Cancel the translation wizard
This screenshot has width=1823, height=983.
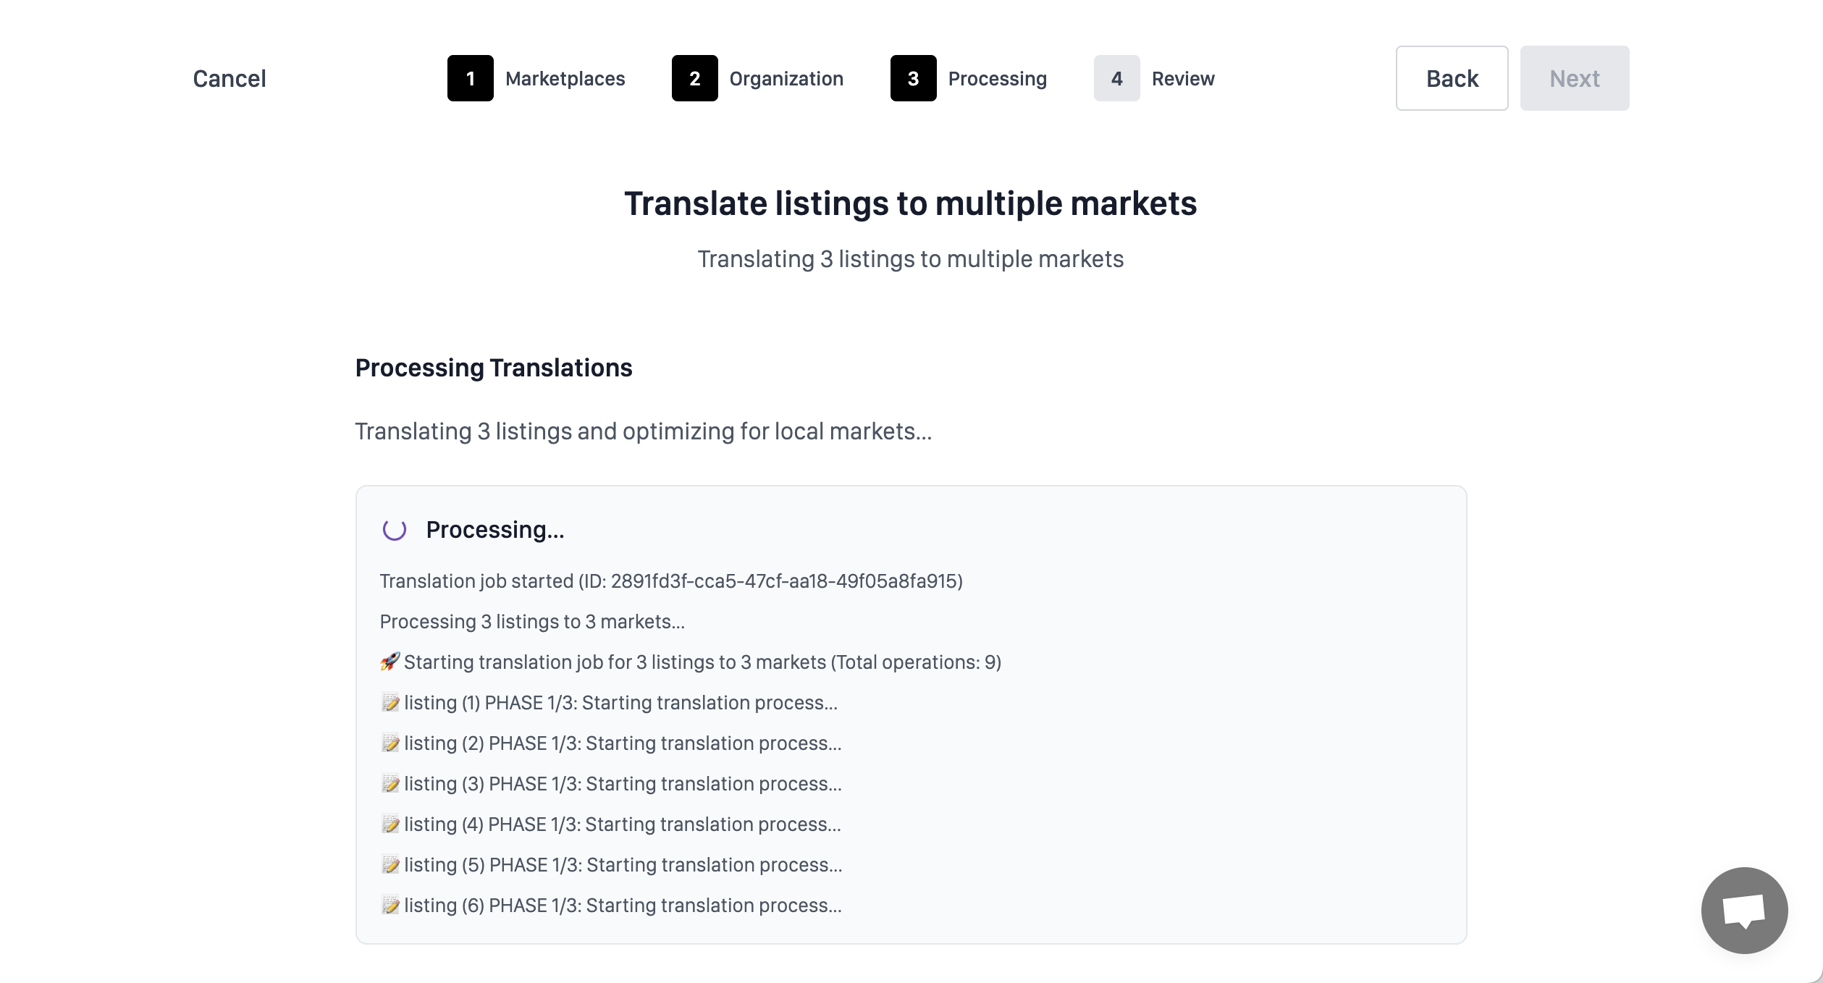[230, 78]
